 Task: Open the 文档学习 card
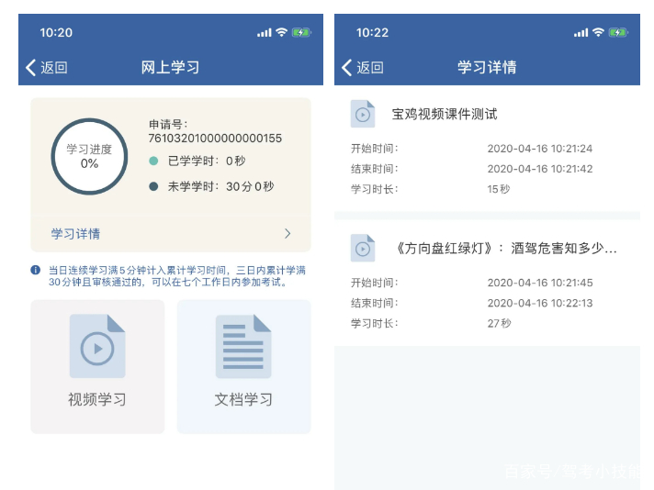244,367
